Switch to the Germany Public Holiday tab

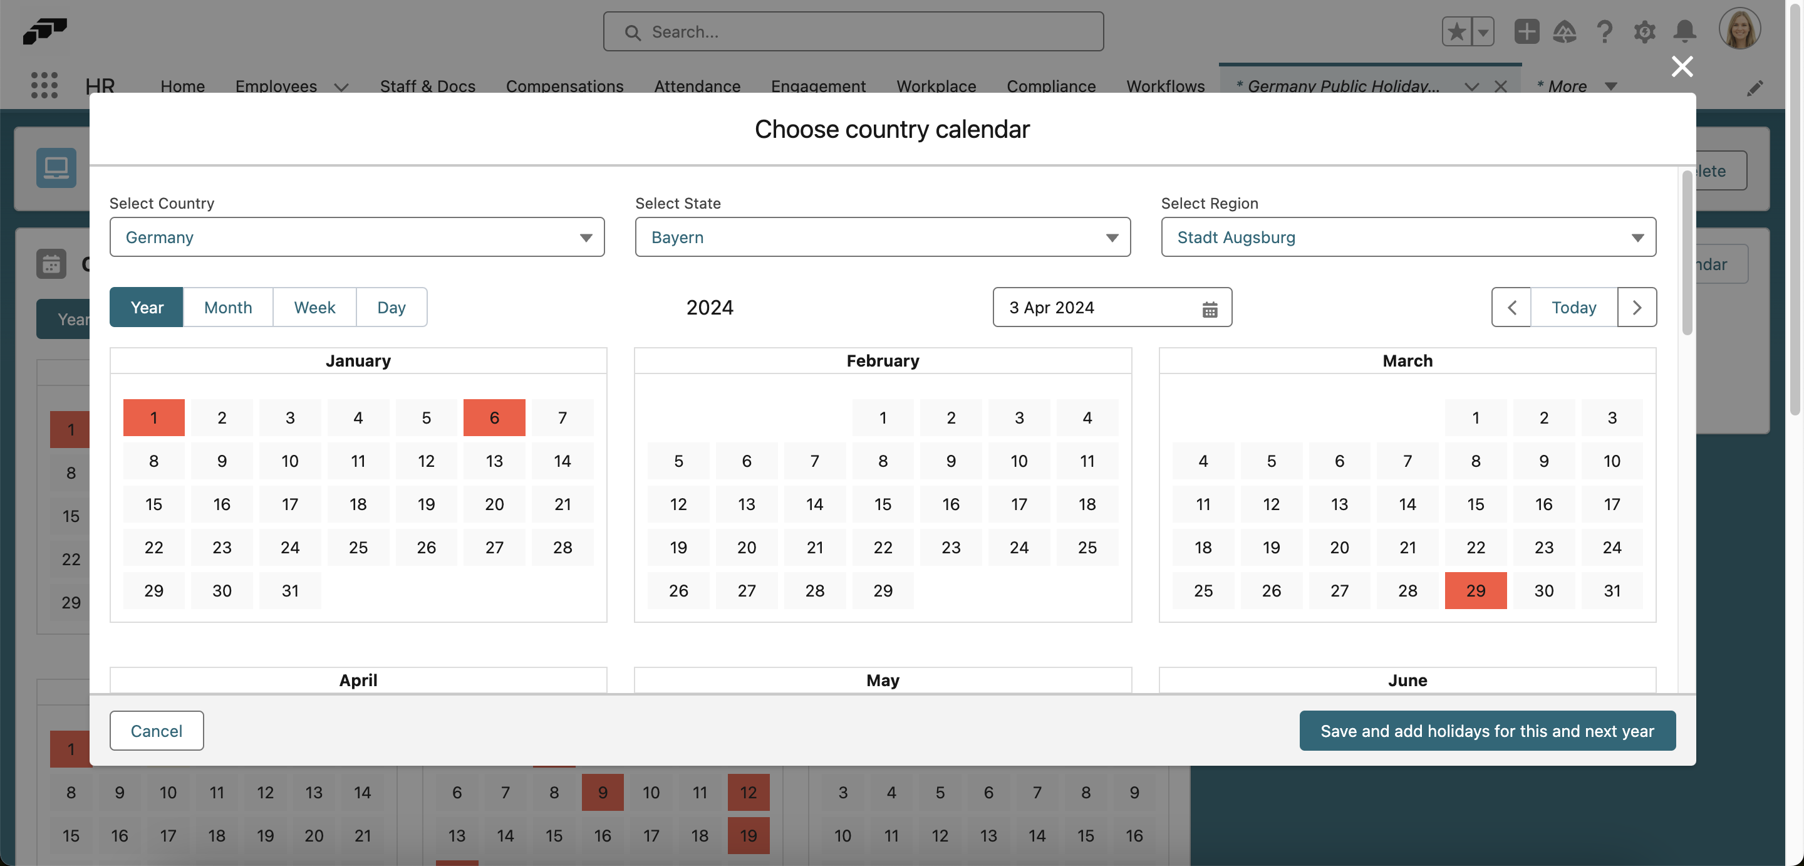pos(1337,86)
